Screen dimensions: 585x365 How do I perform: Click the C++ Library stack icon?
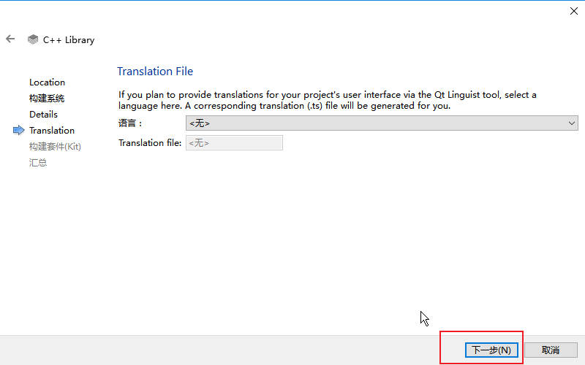tap(33, 39)
